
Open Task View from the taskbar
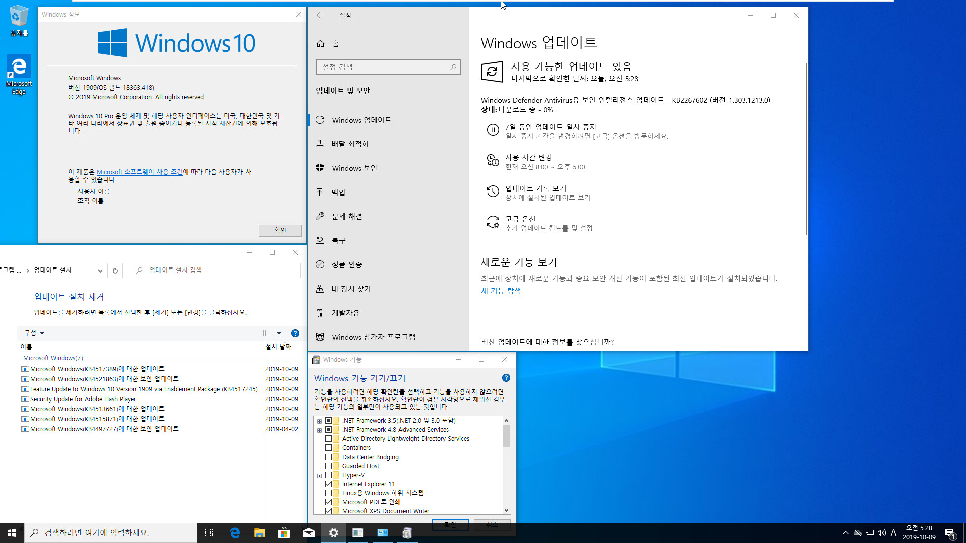coord(209,533)
